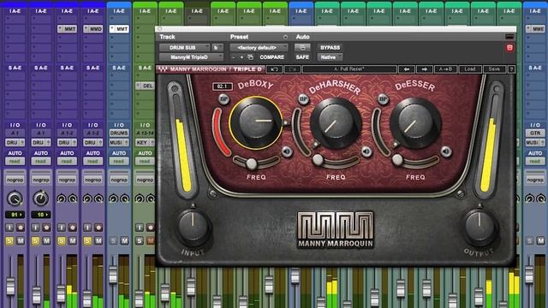Click the COMPARE button
This screenshot has width=548, height=308.
pos(272,57)
